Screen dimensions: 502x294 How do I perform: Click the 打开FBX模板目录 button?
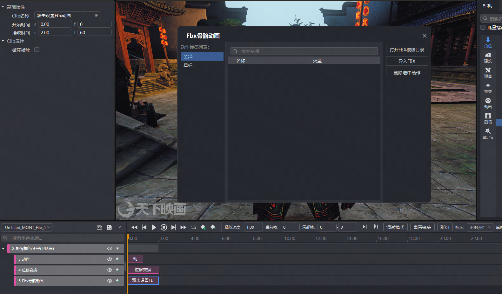click(407, 50)
